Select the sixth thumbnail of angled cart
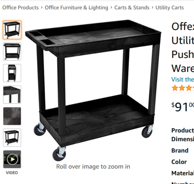 (x=12, y=137)
